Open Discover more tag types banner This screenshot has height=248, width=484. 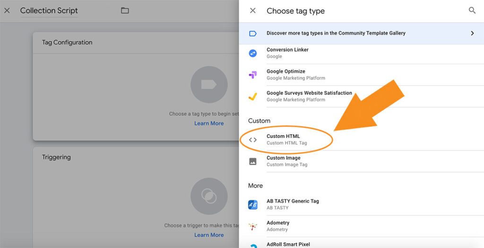coord(362,34)
